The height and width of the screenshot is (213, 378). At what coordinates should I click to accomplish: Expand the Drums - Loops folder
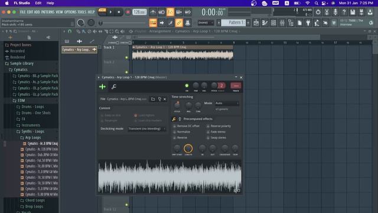(x=33, y=106)
